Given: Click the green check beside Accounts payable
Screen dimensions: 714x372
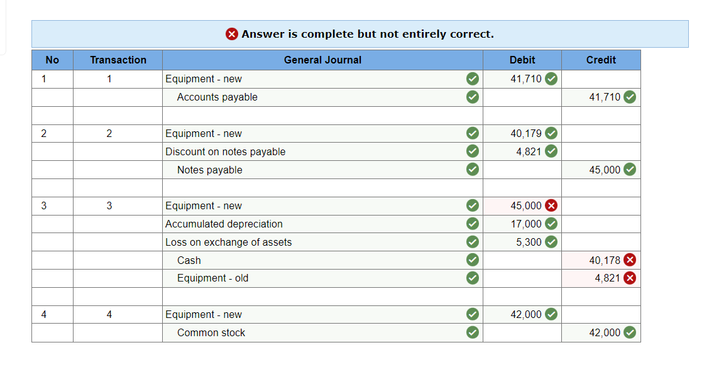Looking at the screenshot, I should coord(473,97).
